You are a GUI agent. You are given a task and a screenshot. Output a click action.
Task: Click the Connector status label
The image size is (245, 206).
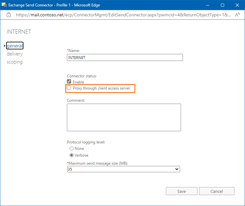82,76
